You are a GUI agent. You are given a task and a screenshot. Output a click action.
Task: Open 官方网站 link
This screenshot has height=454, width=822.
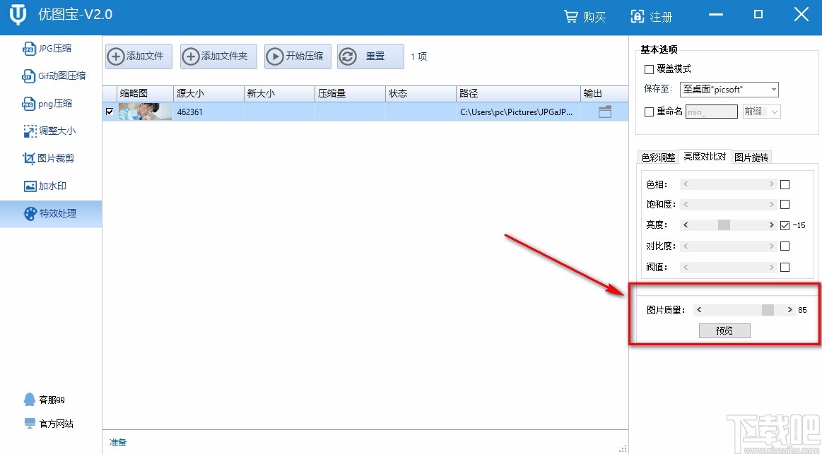pyautogui.click(x=49, y=424)
